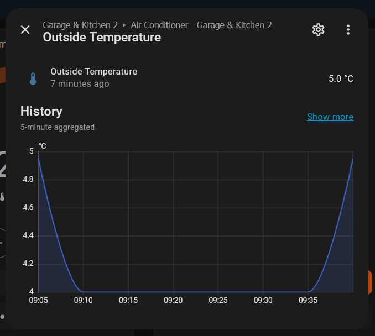Click the History section heading
Screen dimensions: 375x336
(x=41, y=111)
